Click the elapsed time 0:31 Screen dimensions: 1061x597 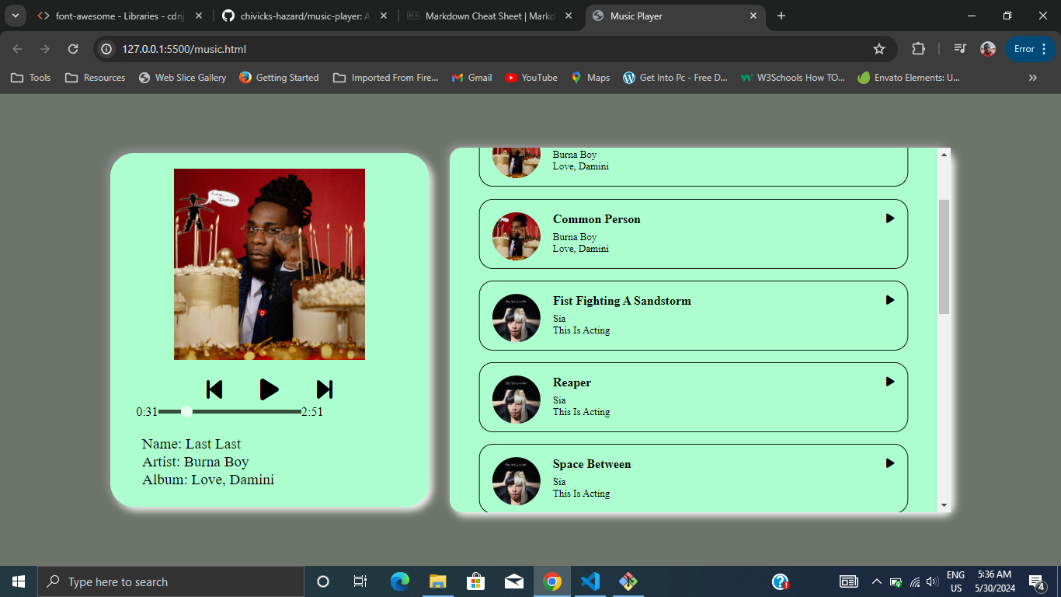[147, 412]
